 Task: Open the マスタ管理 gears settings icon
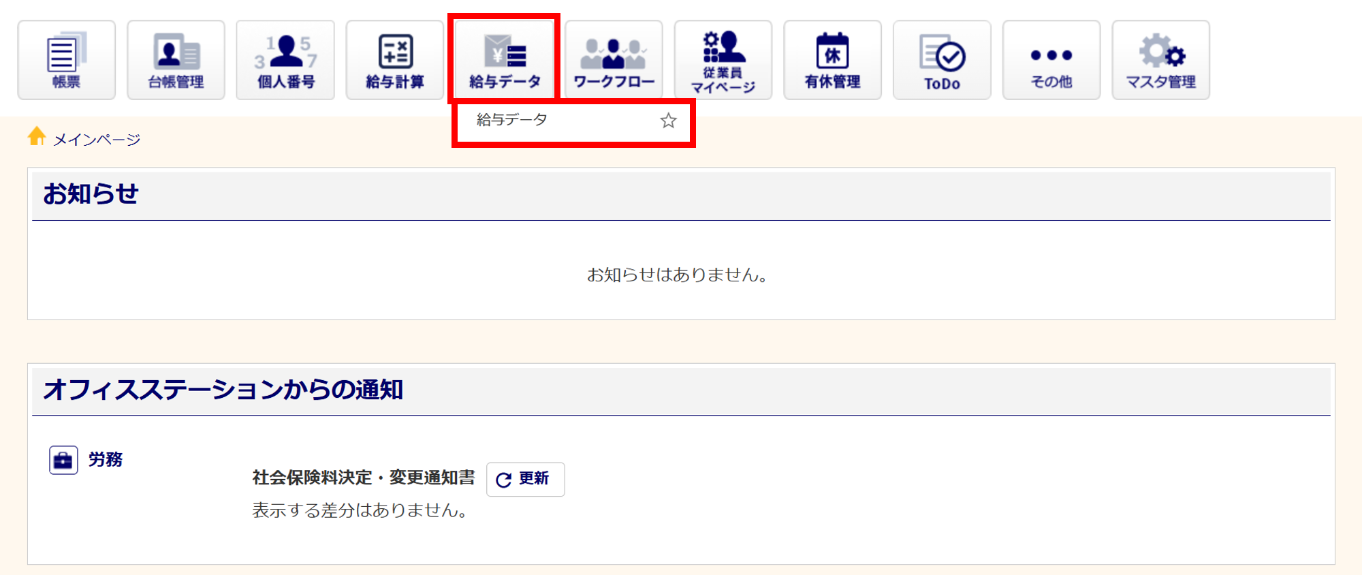(x=1161, y=60)
